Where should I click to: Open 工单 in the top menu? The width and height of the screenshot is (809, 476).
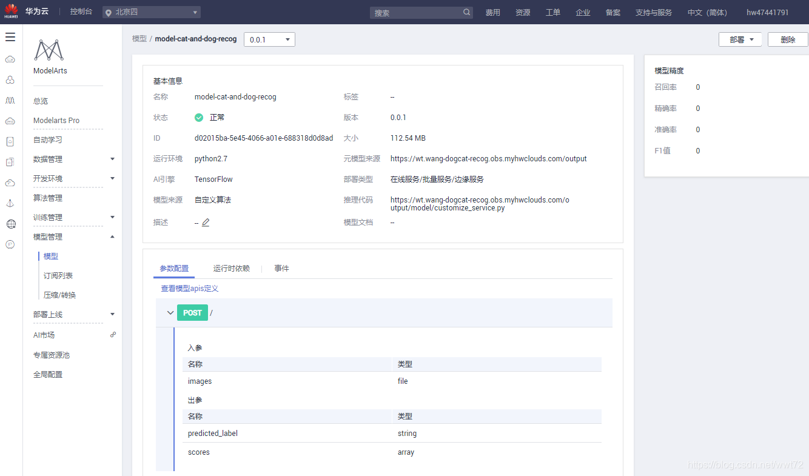[553, 12]
